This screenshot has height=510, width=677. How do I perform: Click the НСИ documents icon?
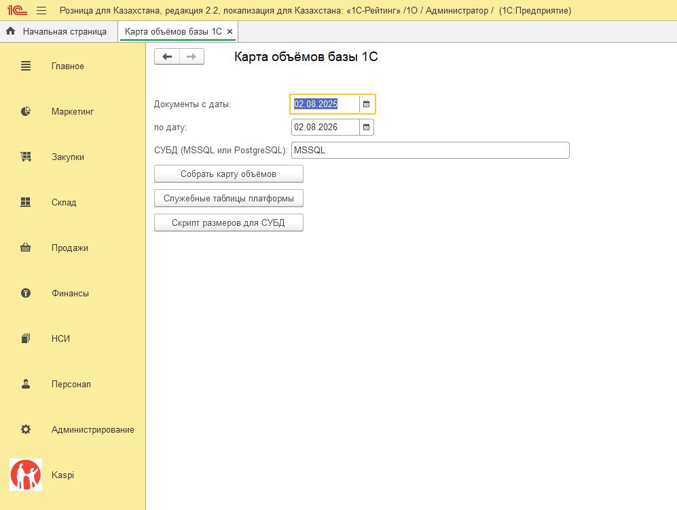tap(26, 338)
